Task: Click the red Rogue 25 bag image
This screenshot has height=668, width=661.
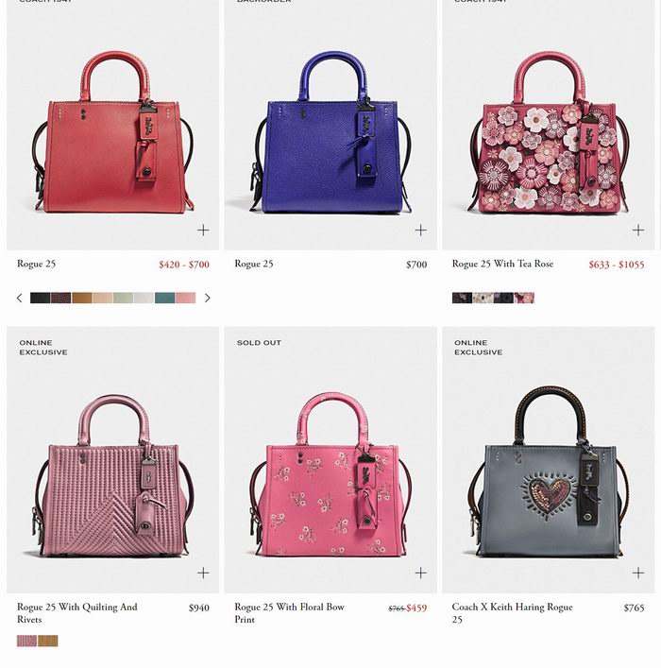Action: 113,132
